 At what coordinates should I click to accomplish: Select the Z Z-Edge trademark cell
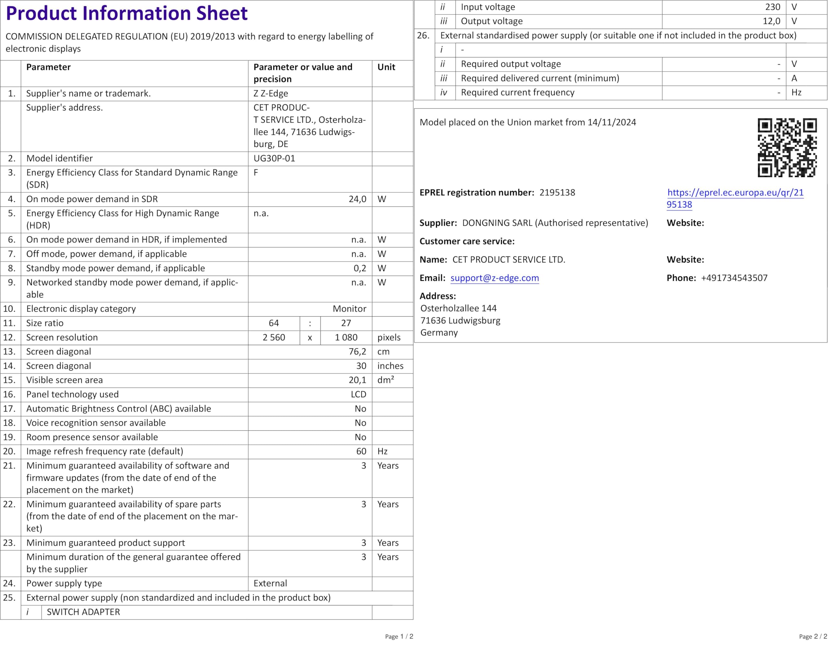[271, 94]
